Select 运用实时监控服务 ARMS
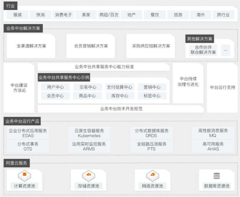Screen dimensions: 240x197 point(89,146)
